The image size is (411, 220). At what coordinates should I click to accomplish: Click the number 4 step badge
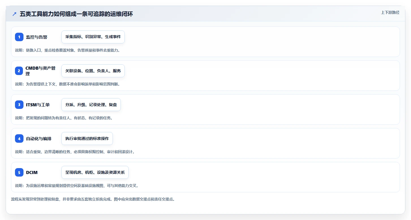19,138
